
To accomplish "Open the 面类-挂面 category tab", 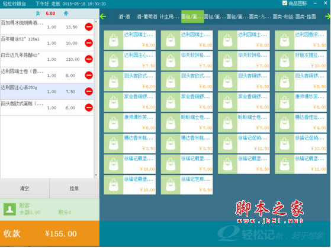I will point(306,17).
